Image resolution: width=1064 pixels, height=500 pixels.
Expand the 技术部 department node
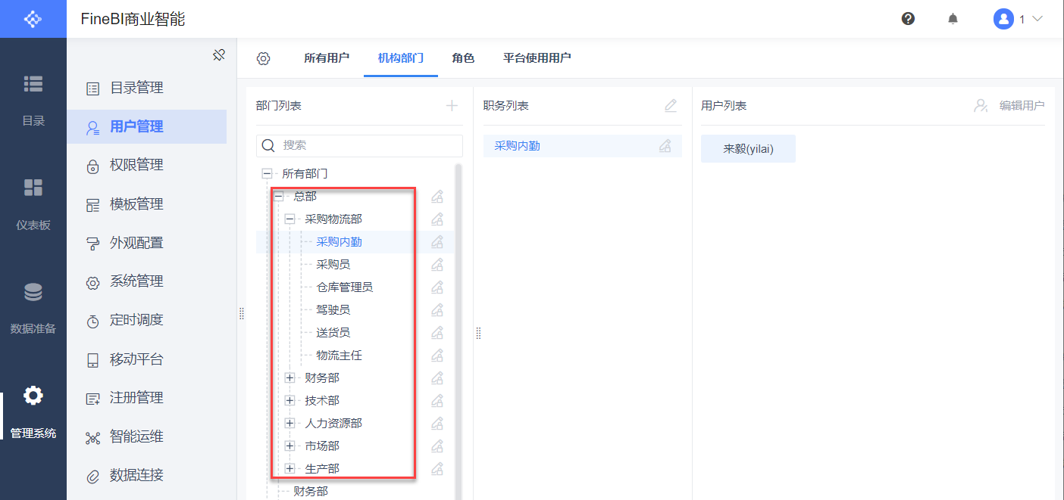(x=289, y=401)
